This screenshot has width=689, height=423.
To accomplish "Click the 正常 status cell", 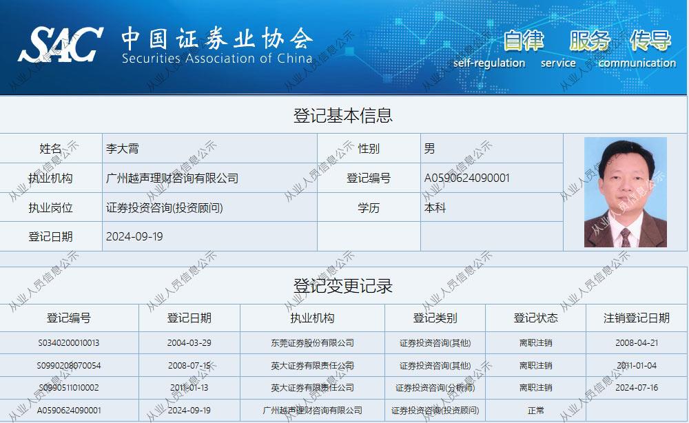I will coord(535,411).
